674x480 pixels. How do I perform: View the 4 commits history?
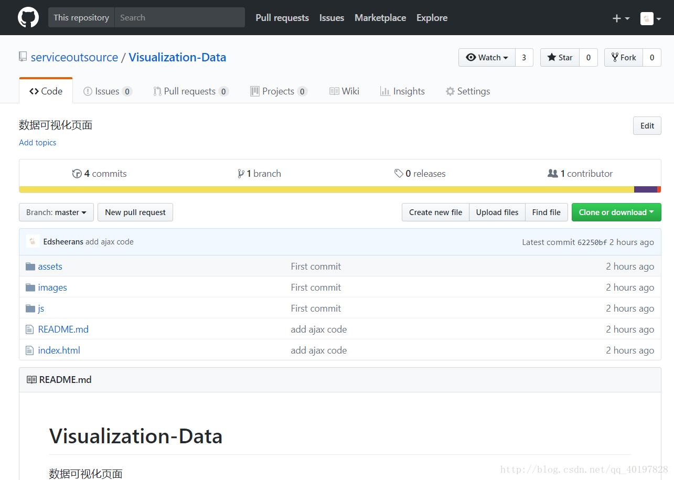click(x=100, y=174)
